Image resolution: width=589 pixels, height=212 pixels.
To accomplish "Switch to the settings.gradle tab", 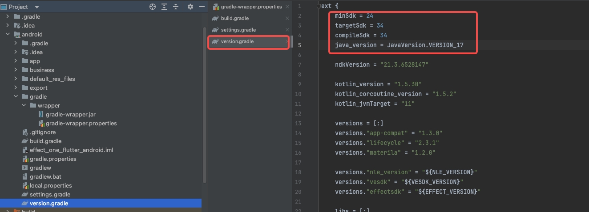I will (238, 30).
